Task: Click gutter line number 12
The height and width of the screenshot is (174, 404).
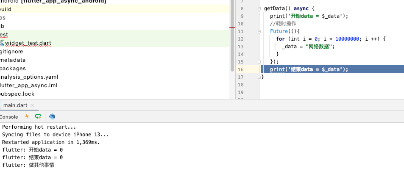Action: 241,39
